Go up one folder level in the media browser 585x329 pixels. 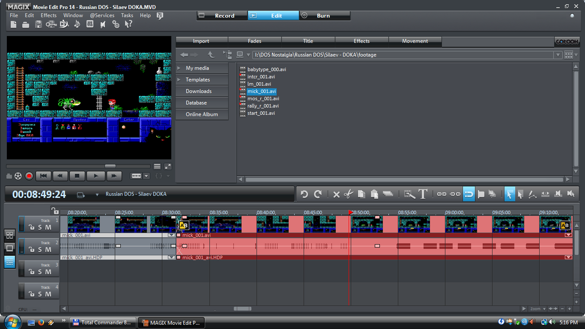tap(211, 55)
